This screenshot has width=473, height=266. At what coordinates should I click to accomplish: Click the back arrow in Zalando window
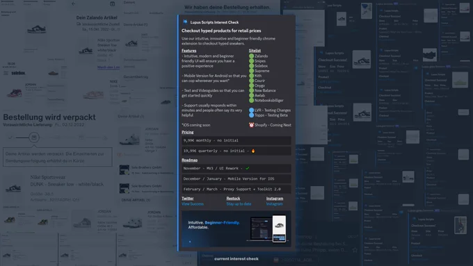(74, 3)
